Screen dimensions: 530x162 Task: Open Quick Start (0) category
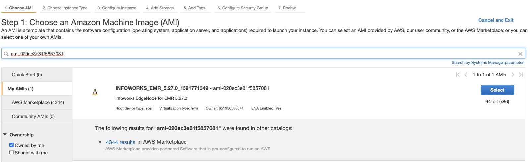pyautogui.click(x=37, y=75)
